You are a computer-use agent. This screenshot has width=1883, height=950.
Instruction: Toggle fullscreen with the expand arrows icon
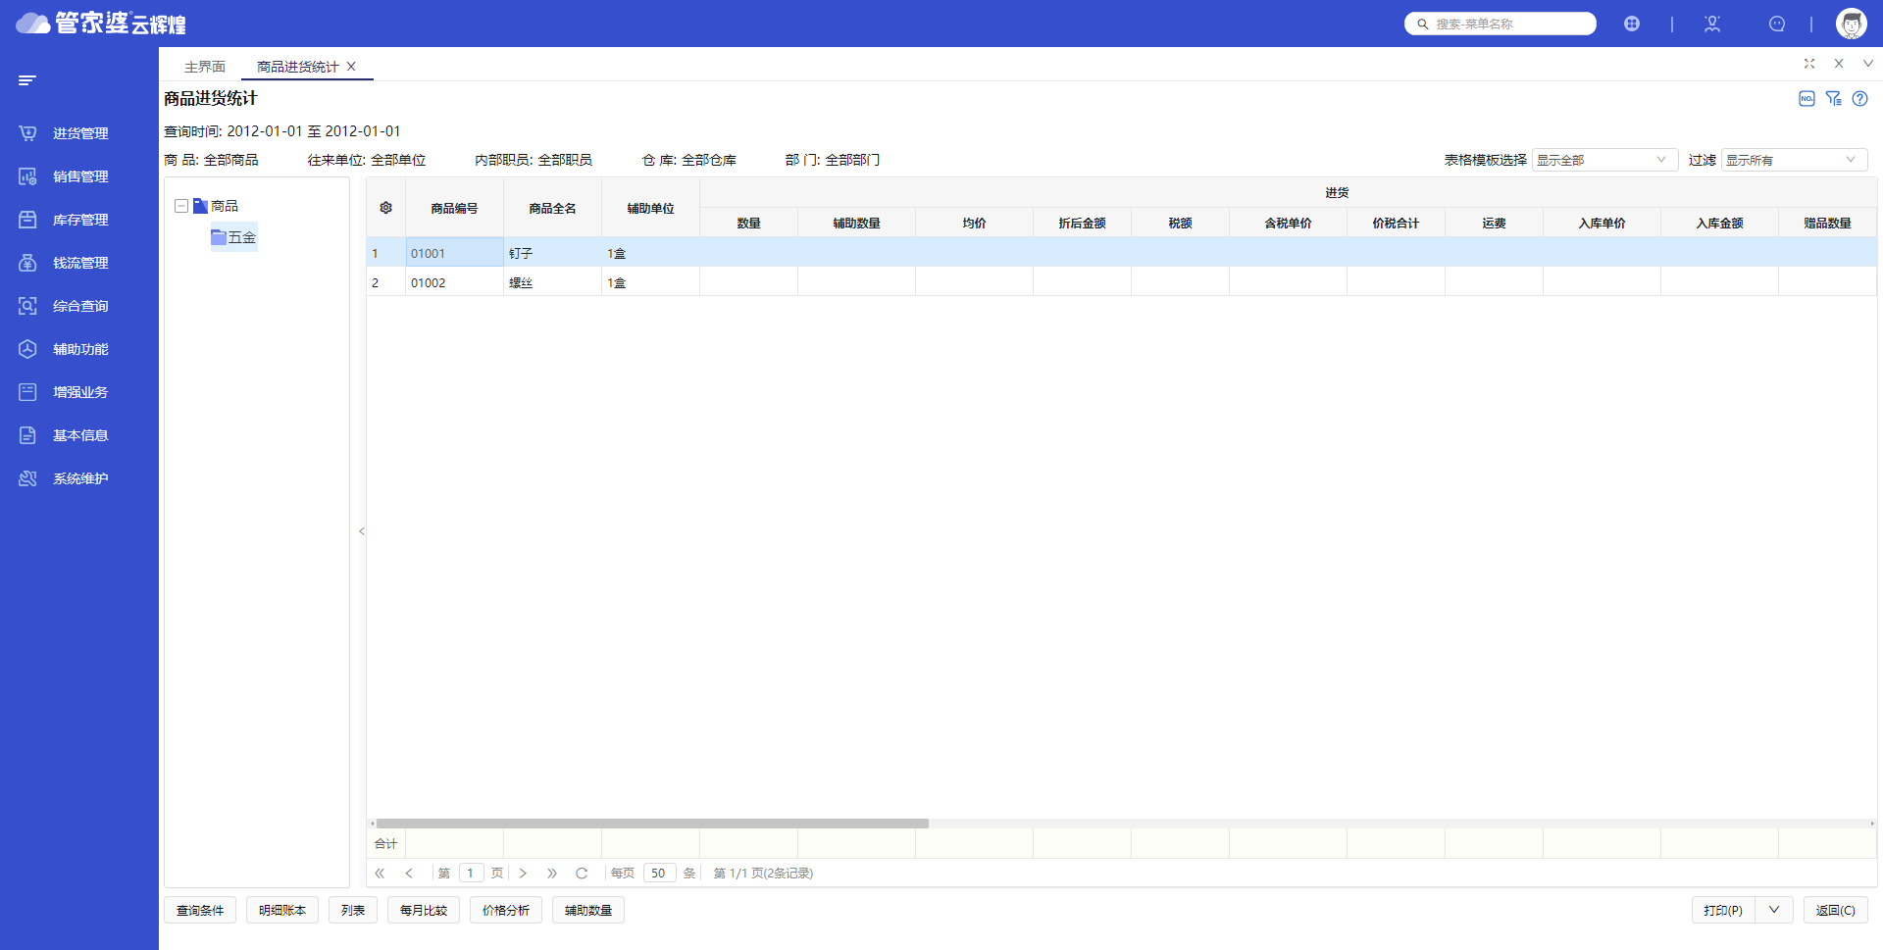pyautogui.click(x=1809, y=64)
